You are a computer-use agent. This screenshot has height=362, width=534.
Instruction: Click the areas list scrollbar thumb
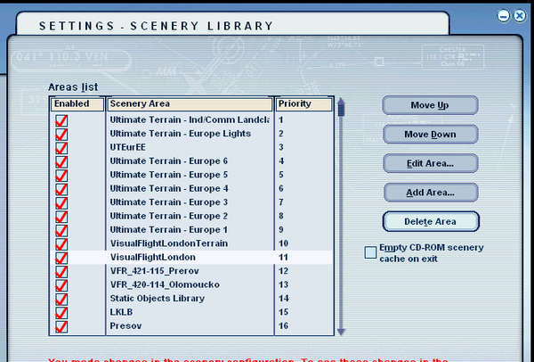pos(341,108)
